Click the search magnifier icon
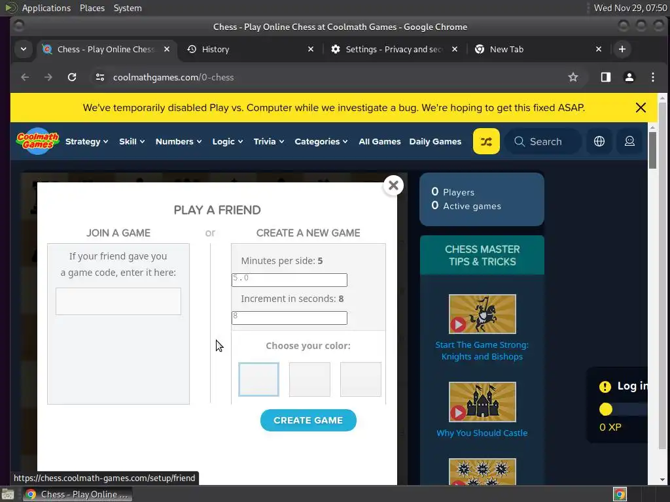The width and height of the screenshot is (670, 502). tap(519, 141)
